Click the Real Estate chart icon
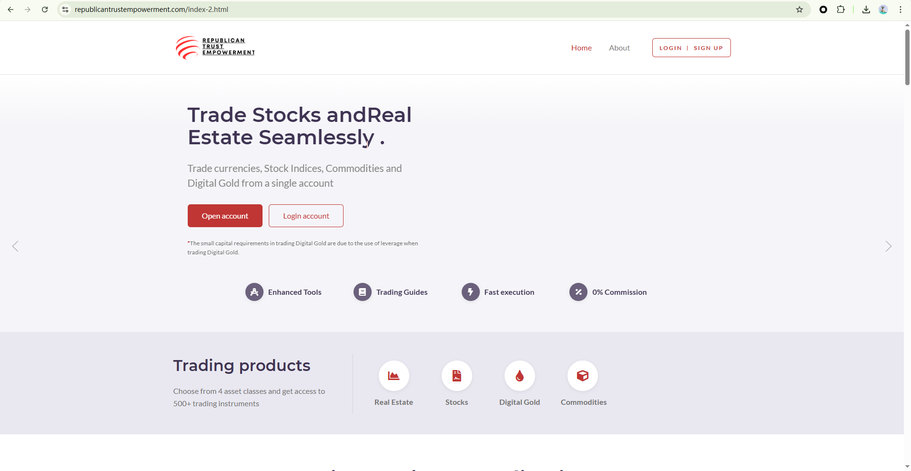This screenshot has width=911, height=471. [394, 376]
